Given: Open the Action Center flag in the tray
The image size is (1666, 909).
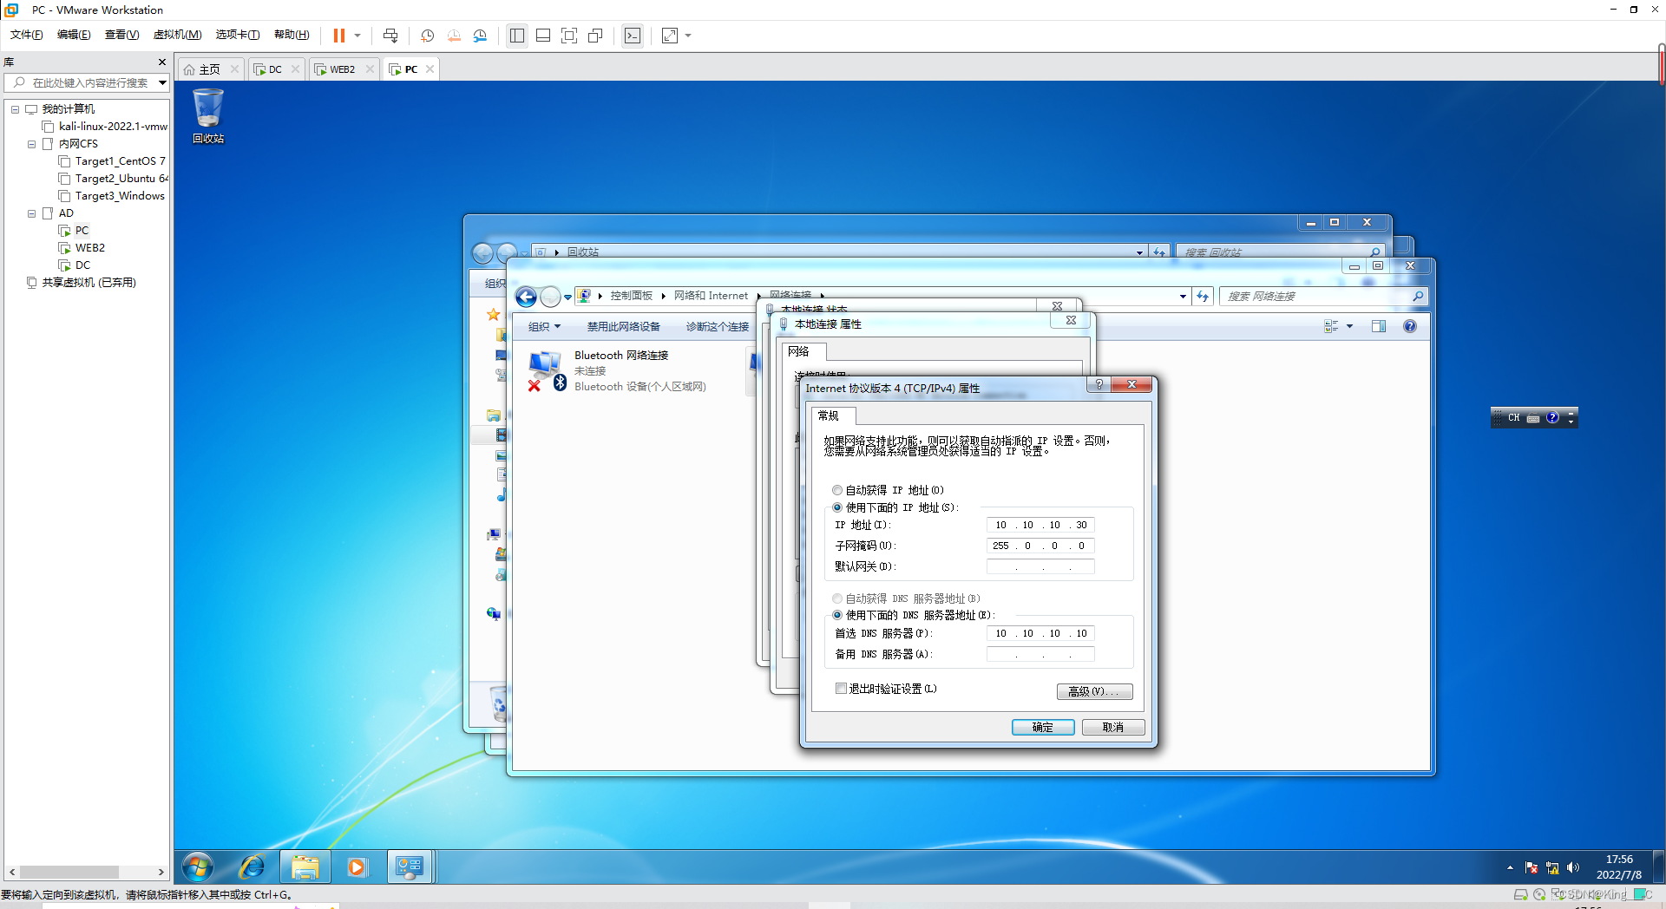Looking at the screenshot, I should click(x=1532, y=867).
